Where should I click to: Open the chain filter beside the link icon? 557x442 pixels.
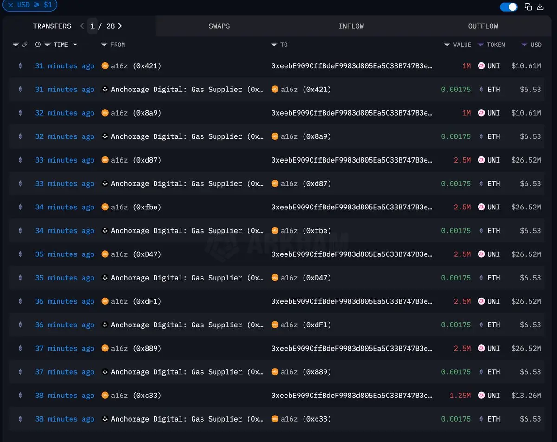(x=15, y=45)
